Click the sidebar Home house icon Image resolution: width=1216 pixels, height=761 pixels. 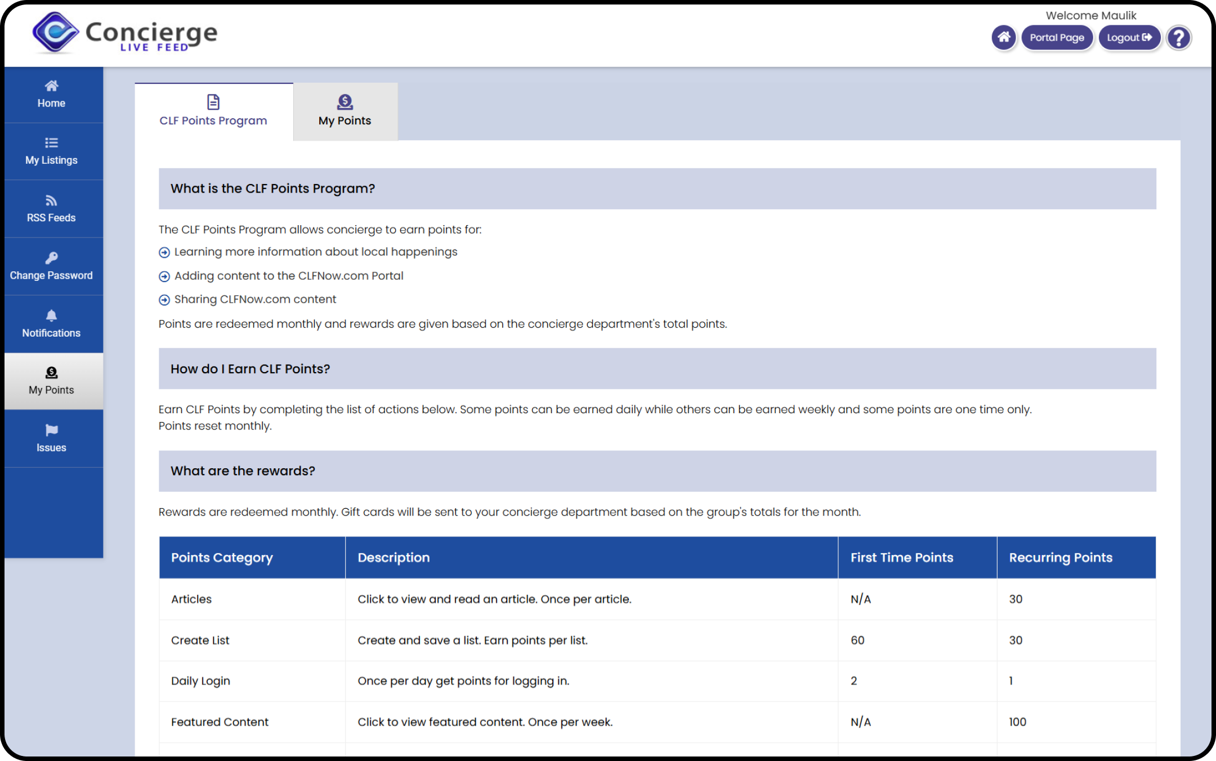(51, 86)
